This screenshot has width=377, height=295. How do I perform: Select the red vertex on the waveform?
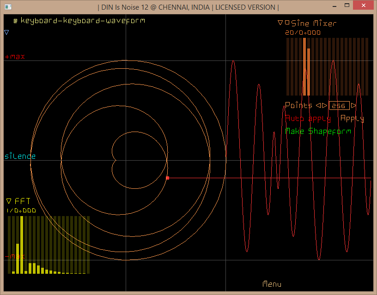[x=167, y=178]
